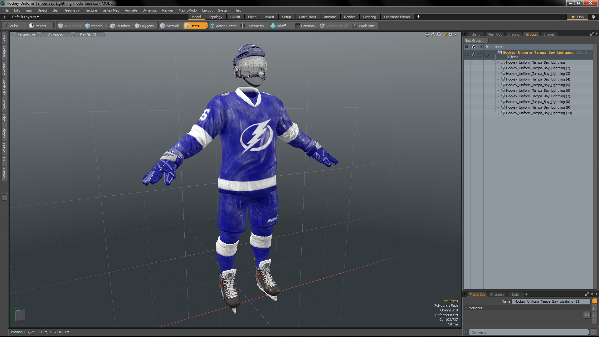Open the Constraints dropdown

coord(306,26)
